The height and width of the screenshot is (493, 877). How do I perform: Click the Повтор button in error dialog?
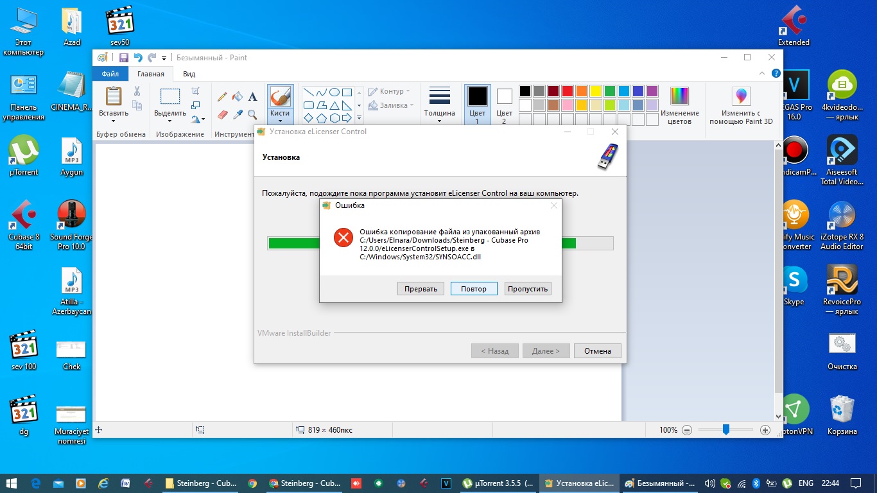click(474, 289)
